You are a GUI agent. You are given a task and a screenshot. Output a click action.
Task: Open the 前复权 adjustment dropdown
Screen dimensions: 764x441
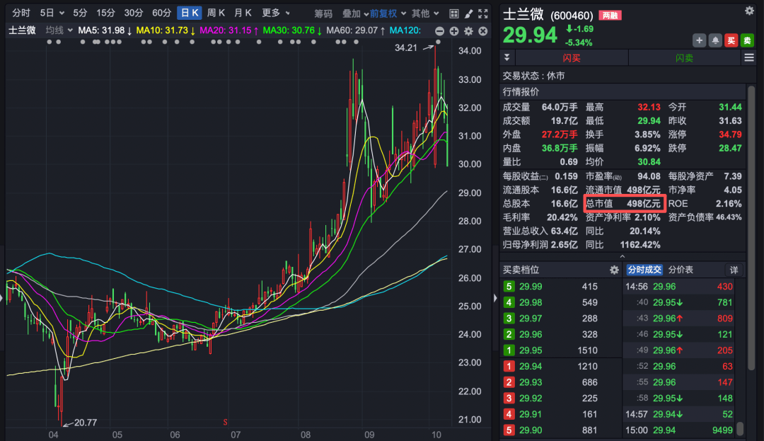pyautogui.click(x=387, y=13)
